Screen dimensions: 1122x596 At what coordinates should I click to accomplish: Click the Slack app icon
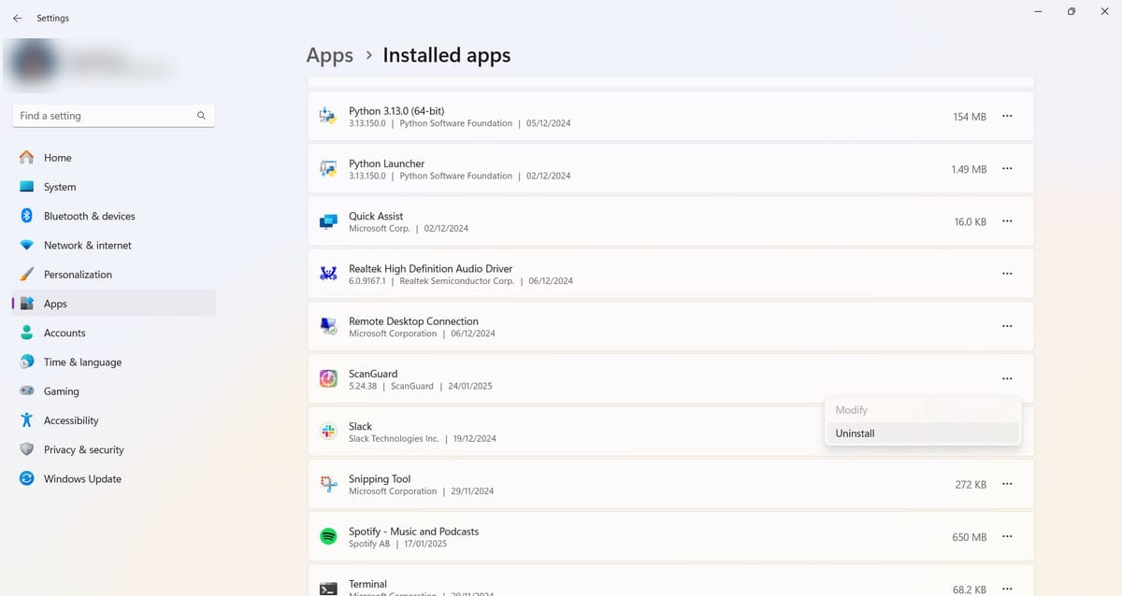328,432
